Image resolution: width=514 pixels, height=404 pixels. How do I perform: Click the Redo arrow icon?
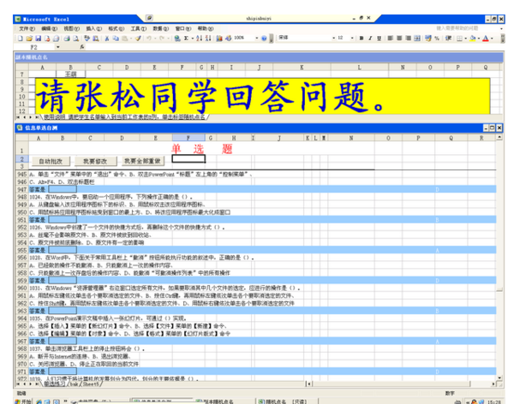pyautogui.click(x=162, y=39)
